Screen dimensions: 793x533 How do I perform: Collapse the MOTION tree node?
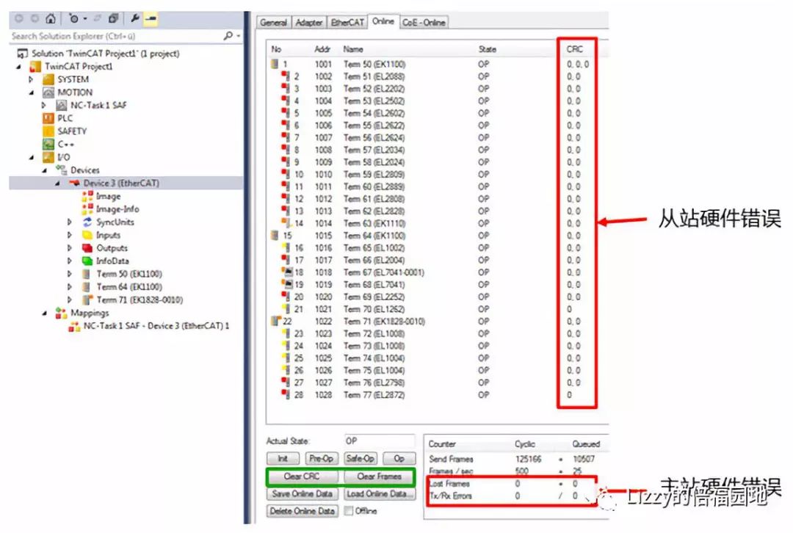tap(32, 93)
